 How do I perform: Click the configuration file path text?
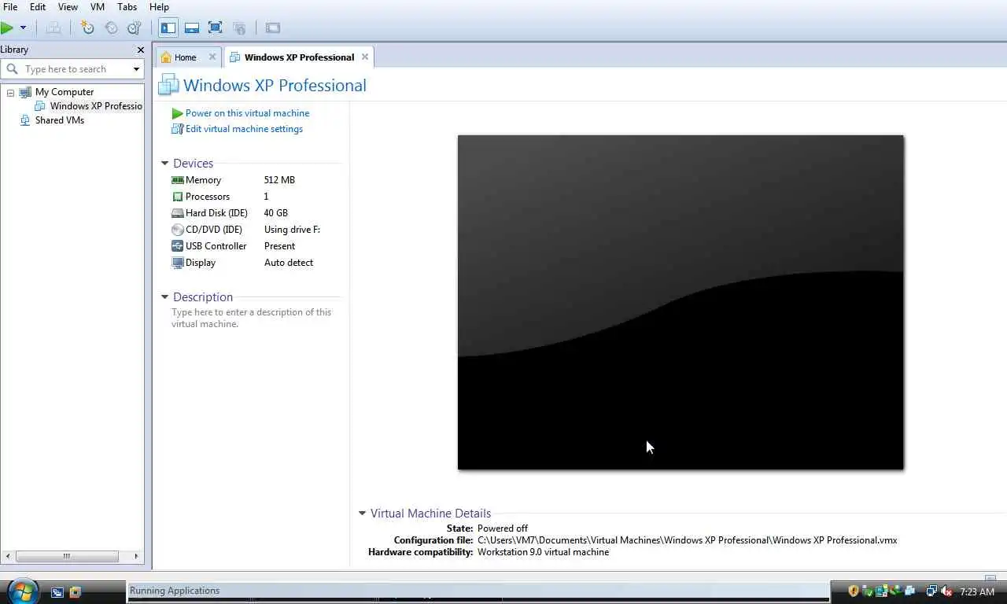687,540
